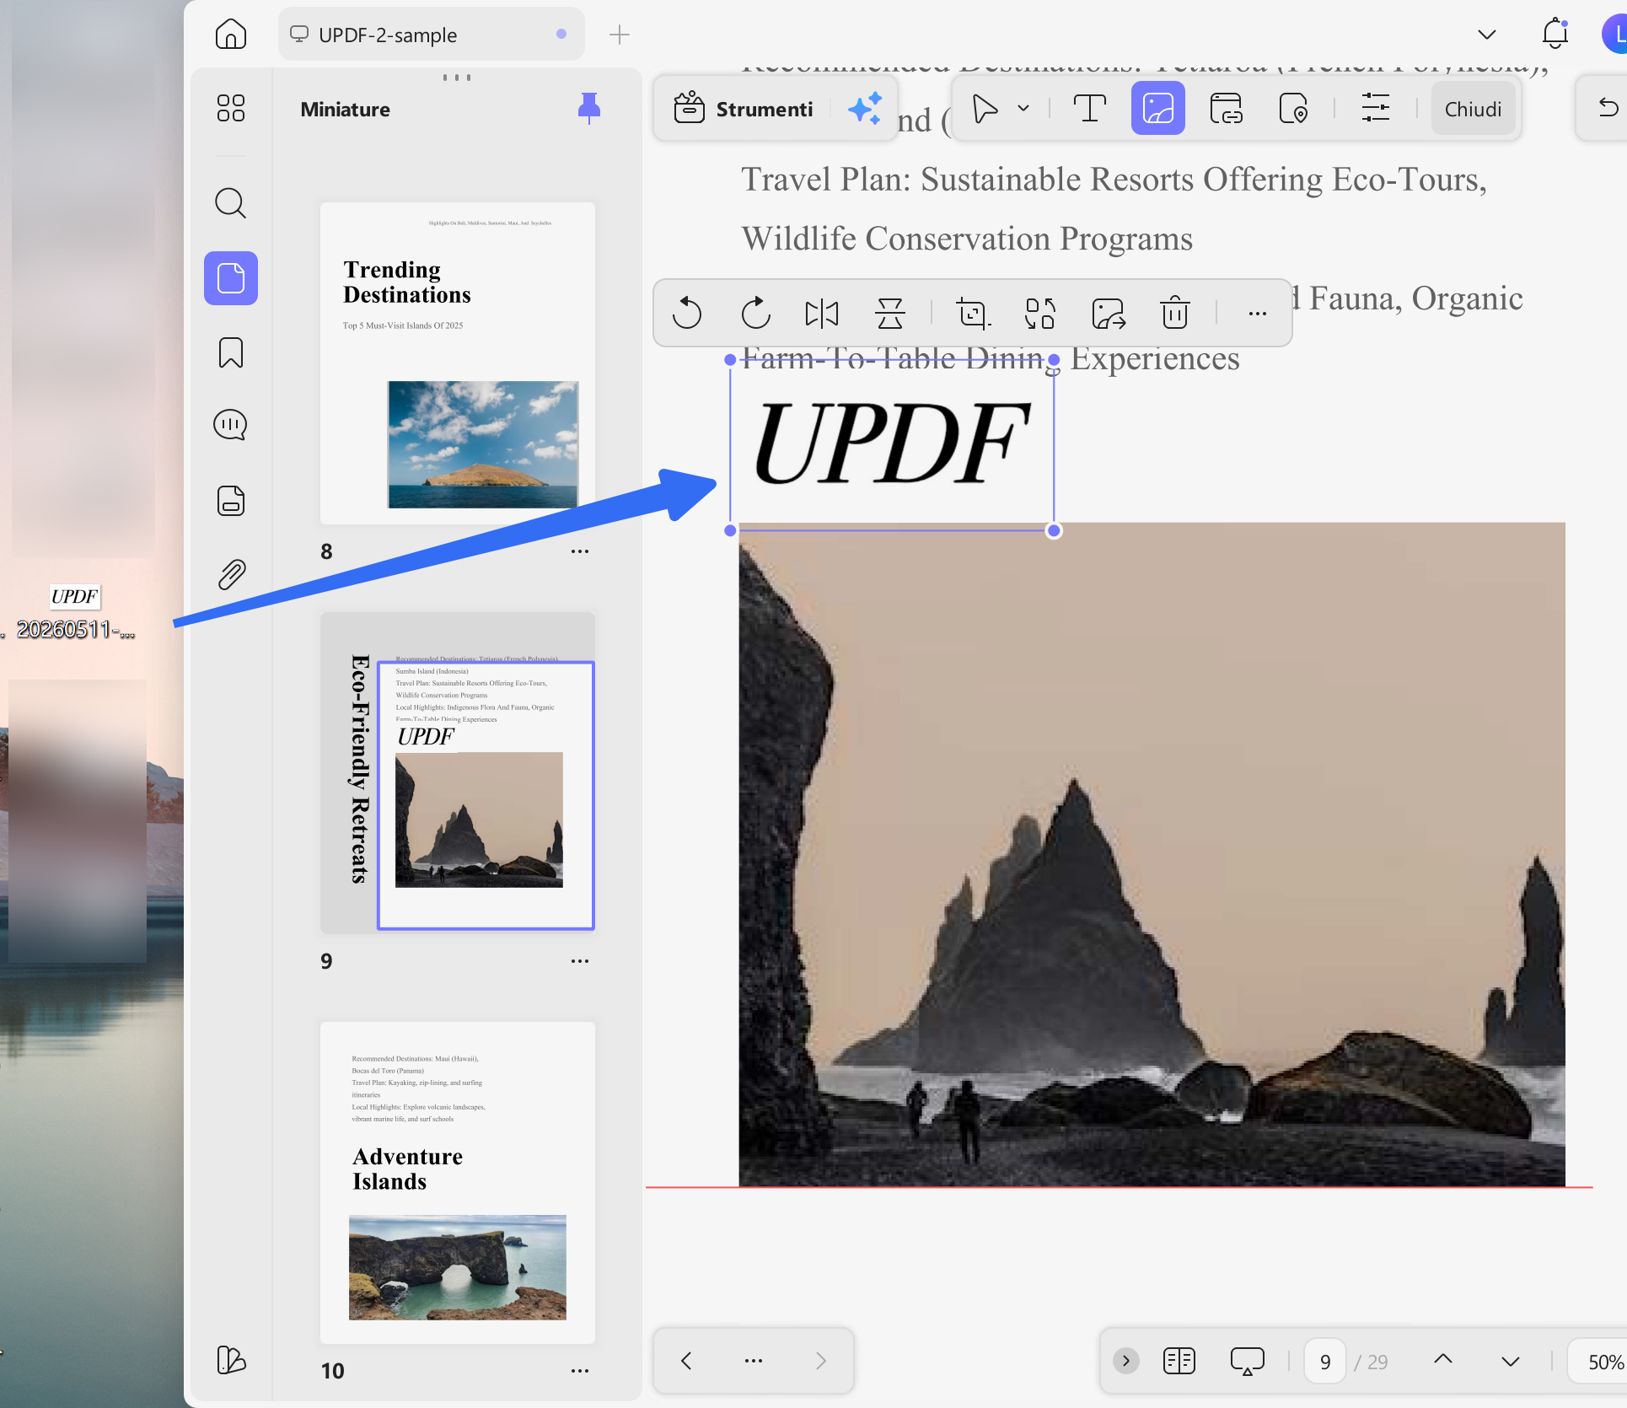1627x1408 pixels.
Task: Select page 9 thumbnail
Action: [x=458, y=772]
